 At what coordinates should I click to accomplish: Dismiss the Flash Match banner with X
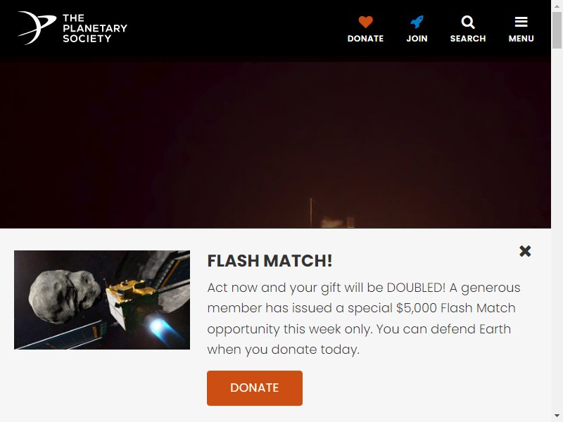[525, 251]
